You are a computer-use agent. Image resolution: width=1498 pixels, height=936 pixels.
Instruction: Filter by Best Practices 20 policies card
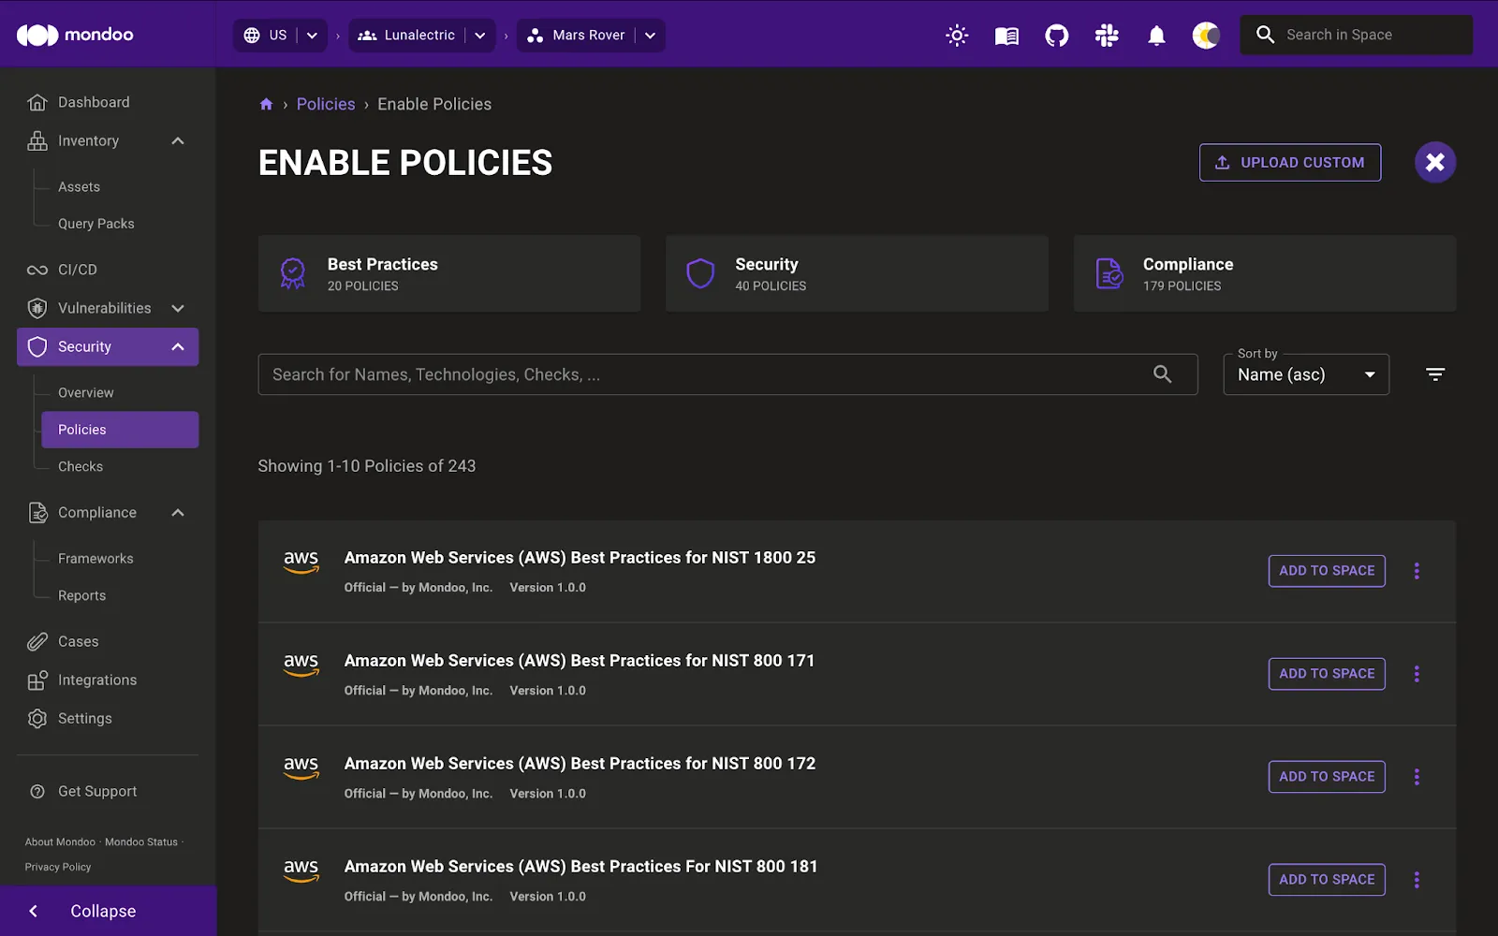click(x=449, y=273)
